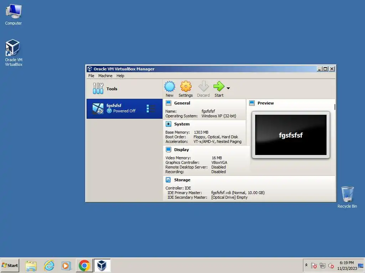
Task: Open Windows Explorer from the taskbar
Action: tap(31, 266)
